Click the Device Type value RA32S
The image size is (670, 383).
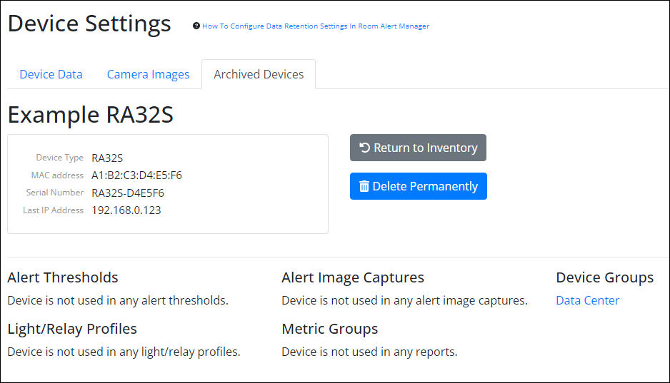[x=107, y=158]
